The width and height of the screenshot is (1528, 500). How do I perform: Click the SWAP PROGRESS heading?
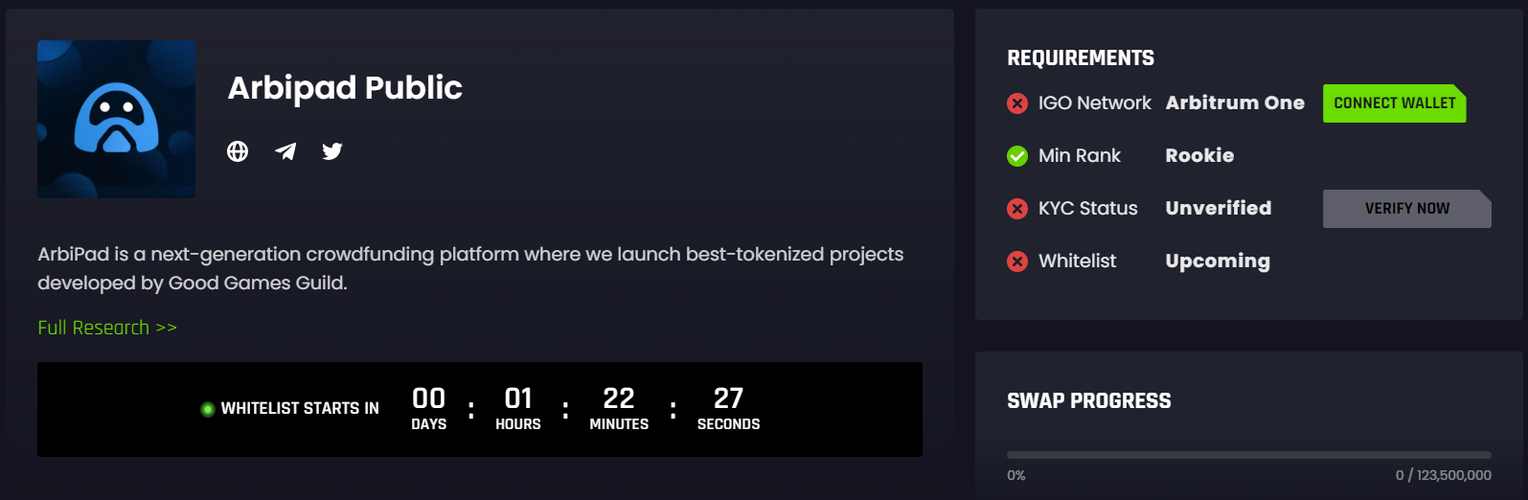coord(1089,401)
